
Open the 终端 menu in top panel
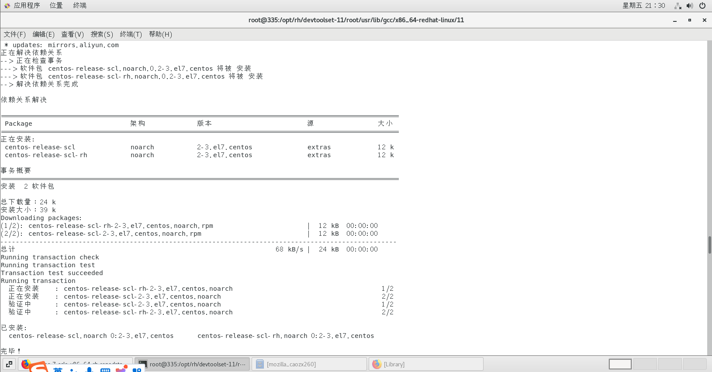pos(79,6)
